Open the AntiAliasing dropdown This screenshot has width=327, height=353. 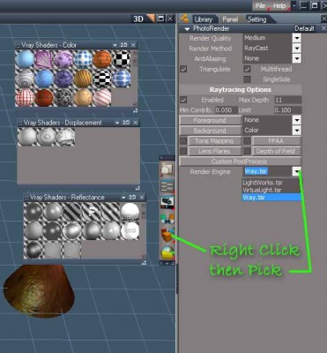point(297,58)
